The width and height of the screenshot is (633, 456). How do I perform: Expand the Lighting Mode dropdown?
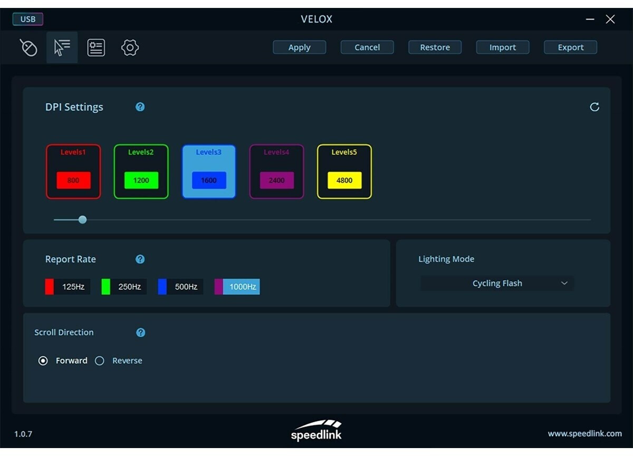click(497, 284)
